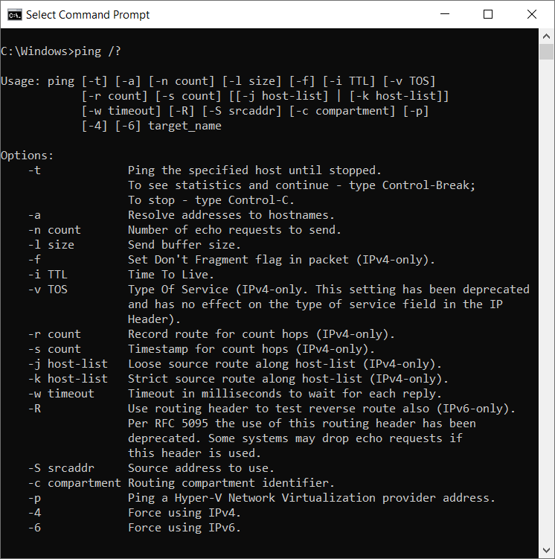Click 'Force using IPv4.' description
Screen dimensions: 555x559
[x=185, y=513]
